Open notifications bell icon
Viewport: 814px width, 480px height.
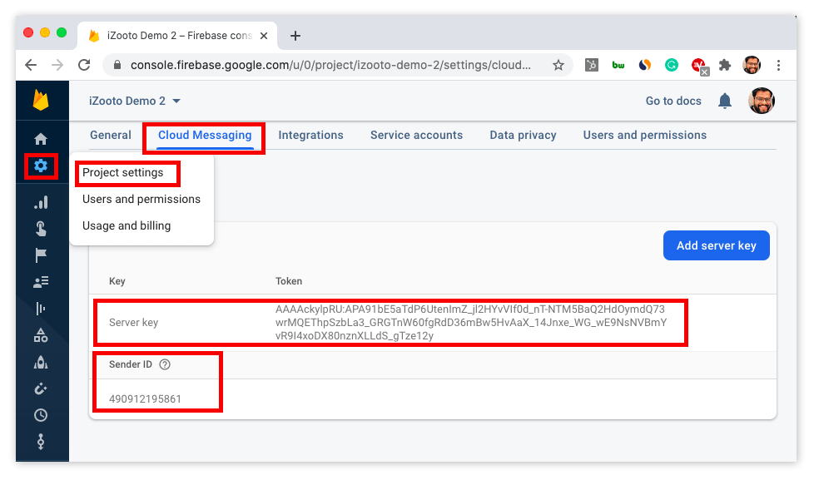pos(725,101)
